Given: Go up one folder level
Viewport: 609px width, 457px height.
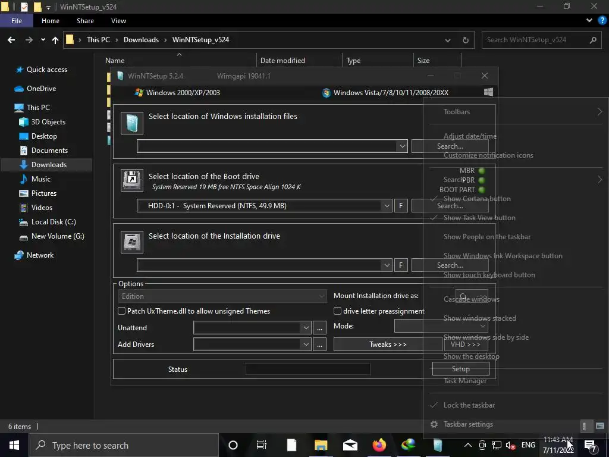Looking at the screenshot, I should (55, 40).
